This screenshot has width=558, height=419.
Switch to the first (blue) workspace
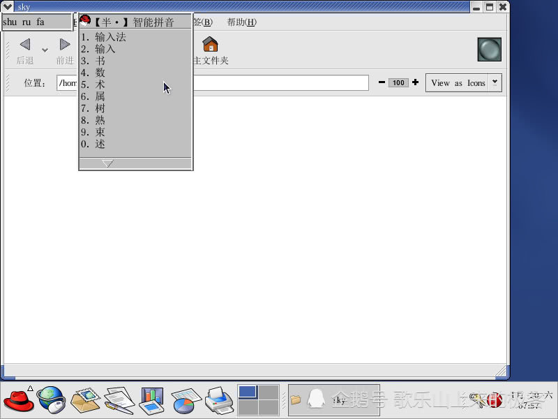pyautogui.click(x=248, y=392)
